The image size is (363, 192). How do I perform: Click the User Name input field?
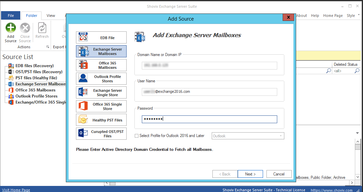tap(209, 92)
